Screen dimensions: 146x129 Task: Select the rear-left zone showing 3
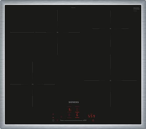[x=70, y=110]
